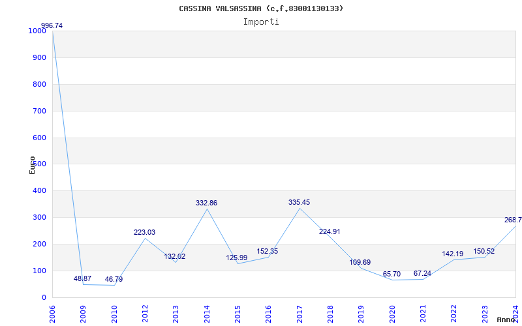Image resolution: width=522 pixels, height=326 pixels.
Task: Click the Anno x-axis title
Action: click(506, 319)
